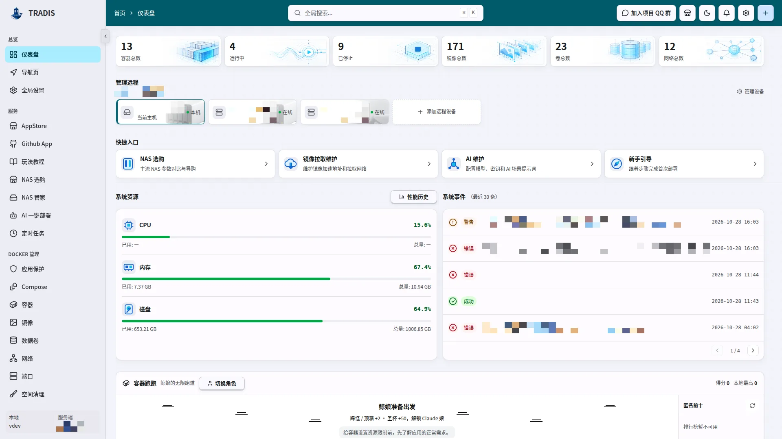Toggle dark mode moon icon
782x439 pixels.
coord(707,13)
